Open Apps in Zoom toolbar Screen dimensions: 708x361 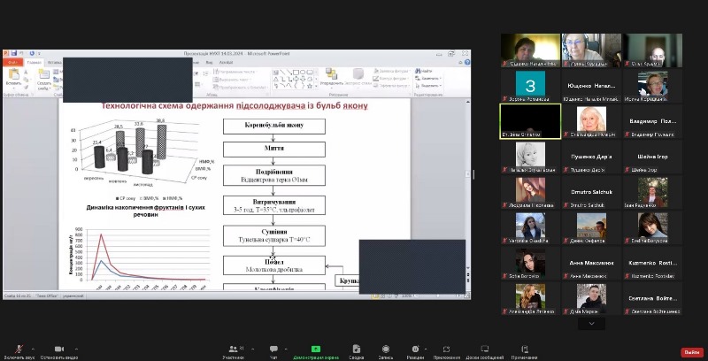(447, 349)
